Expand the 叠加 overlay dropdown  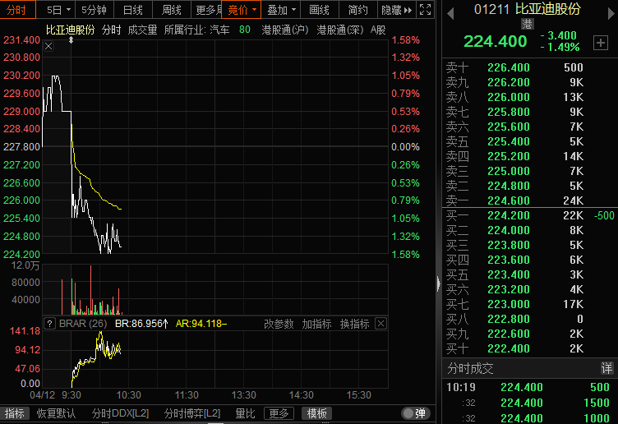coord(282,10)
